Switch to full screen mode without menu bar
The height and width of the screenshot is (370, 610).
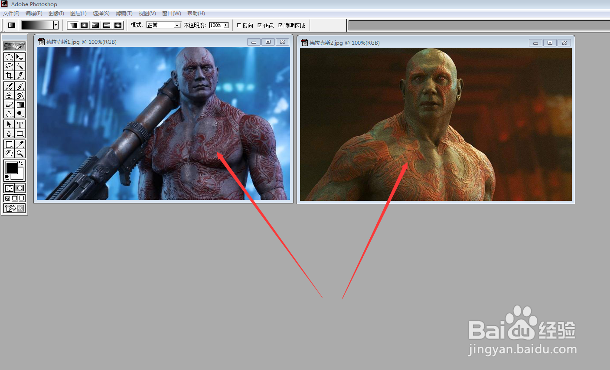22,198
